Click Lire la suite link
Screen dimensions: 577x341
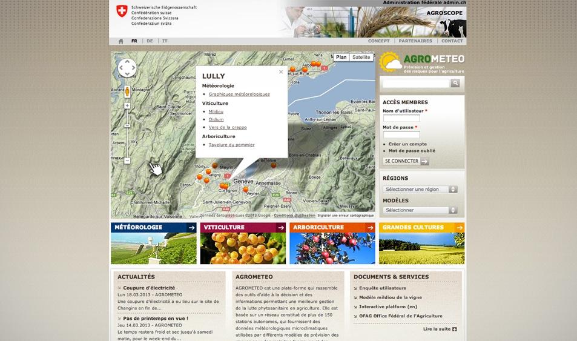(437, 329)
